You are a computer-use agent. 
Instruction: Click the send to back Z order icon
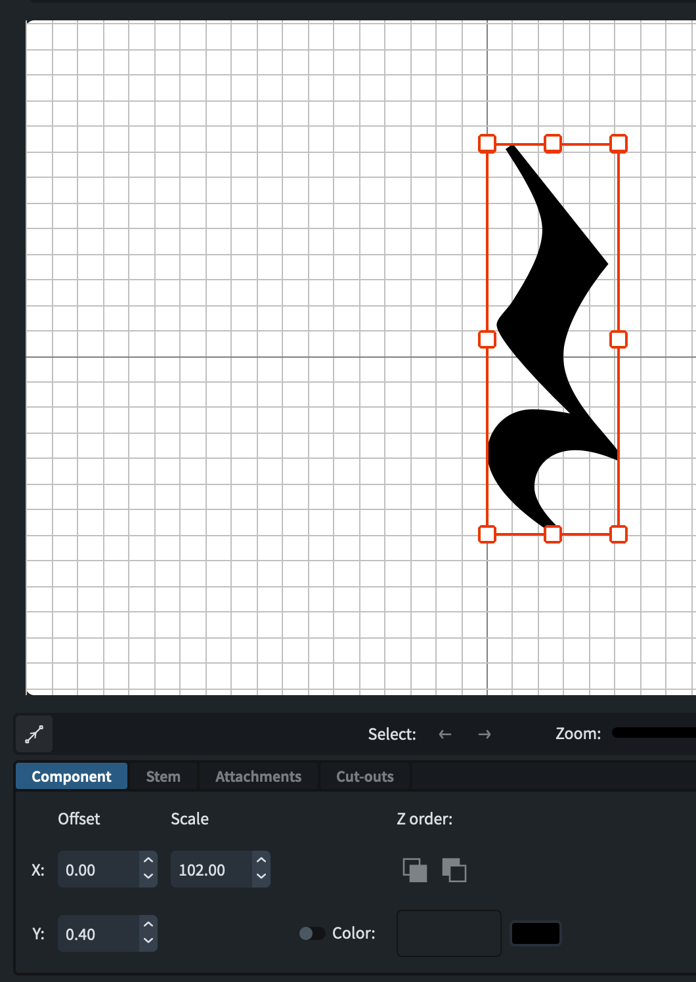point(454,870)
